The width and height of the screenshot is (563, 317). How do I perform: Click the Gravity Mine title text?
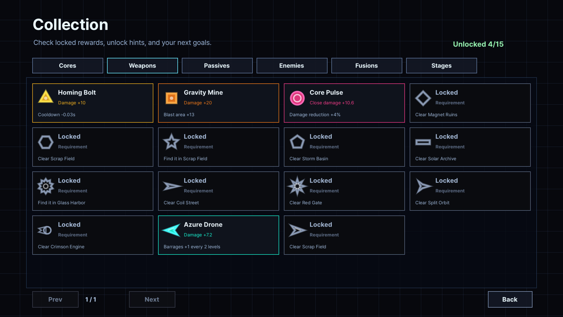tap(203, 92)
